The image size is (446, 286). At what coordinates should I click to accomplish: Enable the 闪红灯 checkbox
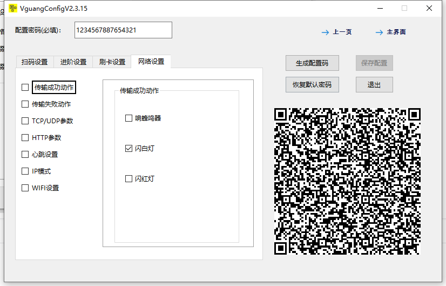[x=129, y=179]
